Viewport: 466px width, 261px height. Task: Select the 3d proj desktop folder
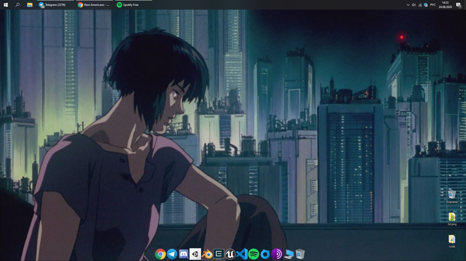[452, 219]
